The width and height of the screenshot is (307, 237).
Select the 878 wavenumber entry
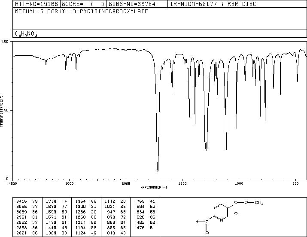point(111,217)
